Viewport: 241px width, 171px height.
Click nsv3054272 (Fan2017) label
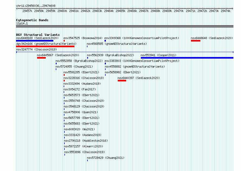(80, 89)
